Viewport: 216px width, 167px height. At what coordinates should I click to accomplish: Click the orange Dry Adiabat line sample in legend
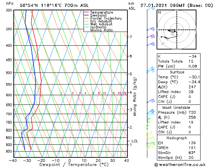point(86,21)
